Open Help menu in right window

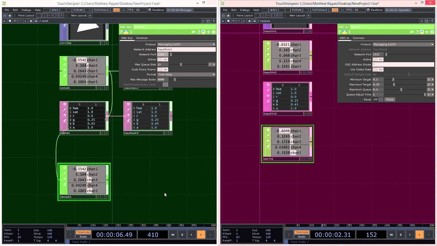pos(256,10)
